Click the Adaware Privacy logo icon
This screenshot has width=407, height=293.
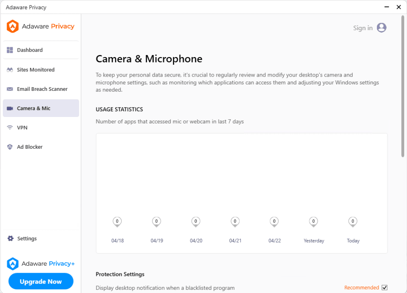13,26
